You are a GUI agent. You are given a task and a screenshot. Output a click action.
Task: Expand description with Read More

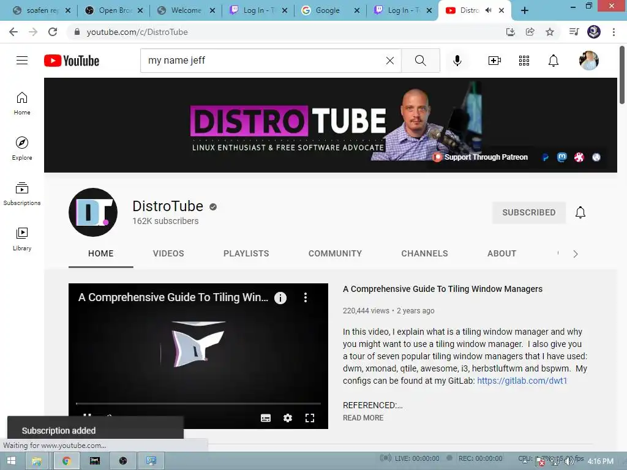pos(363,417)
